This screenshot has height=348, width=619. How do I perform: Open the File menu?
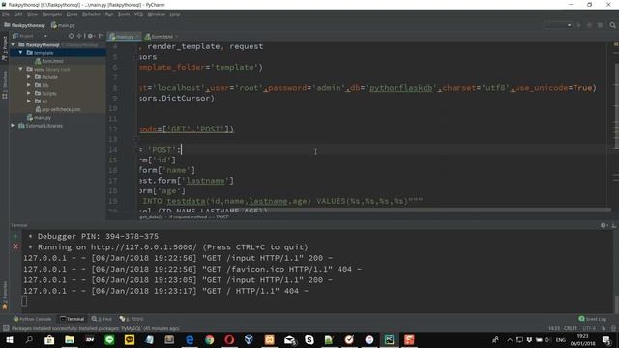6,14
